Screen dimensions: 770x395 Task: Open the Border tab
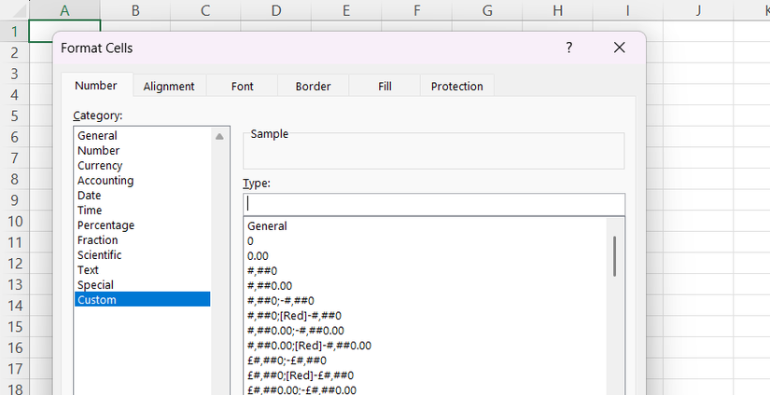313,87
